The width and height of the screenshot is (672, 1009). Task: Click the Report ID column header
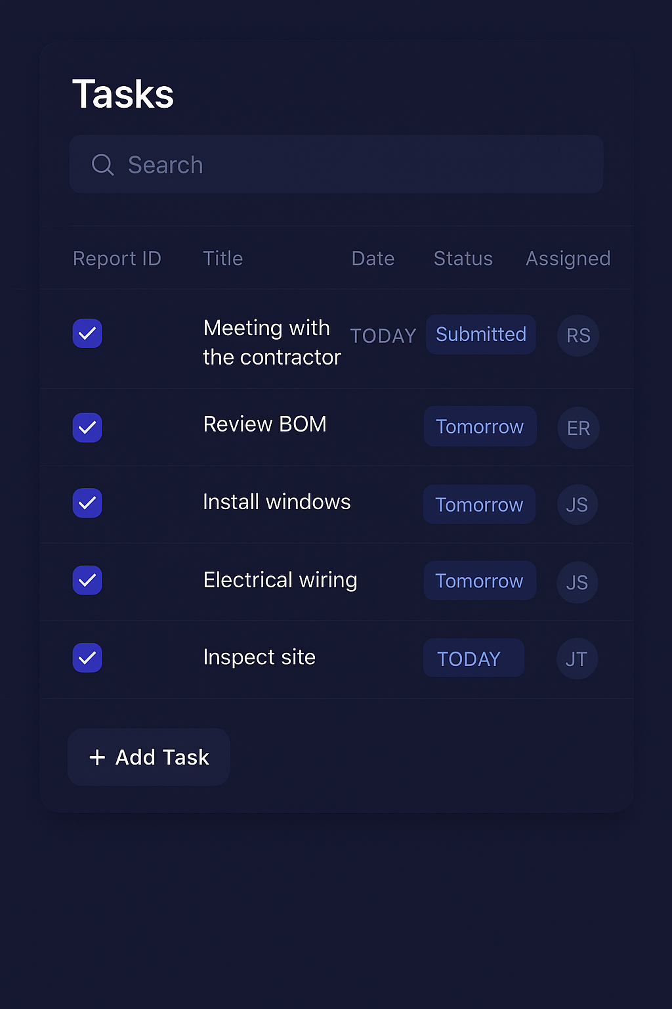tap(117, 258)
